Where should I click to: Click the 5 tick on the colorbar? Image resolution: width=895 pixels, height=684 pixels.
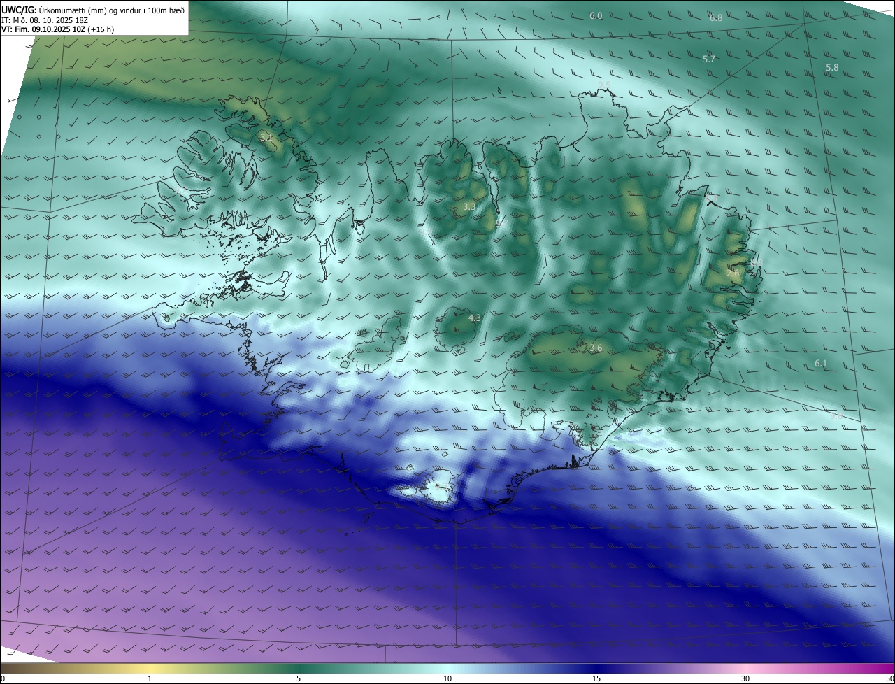(299, 678)
